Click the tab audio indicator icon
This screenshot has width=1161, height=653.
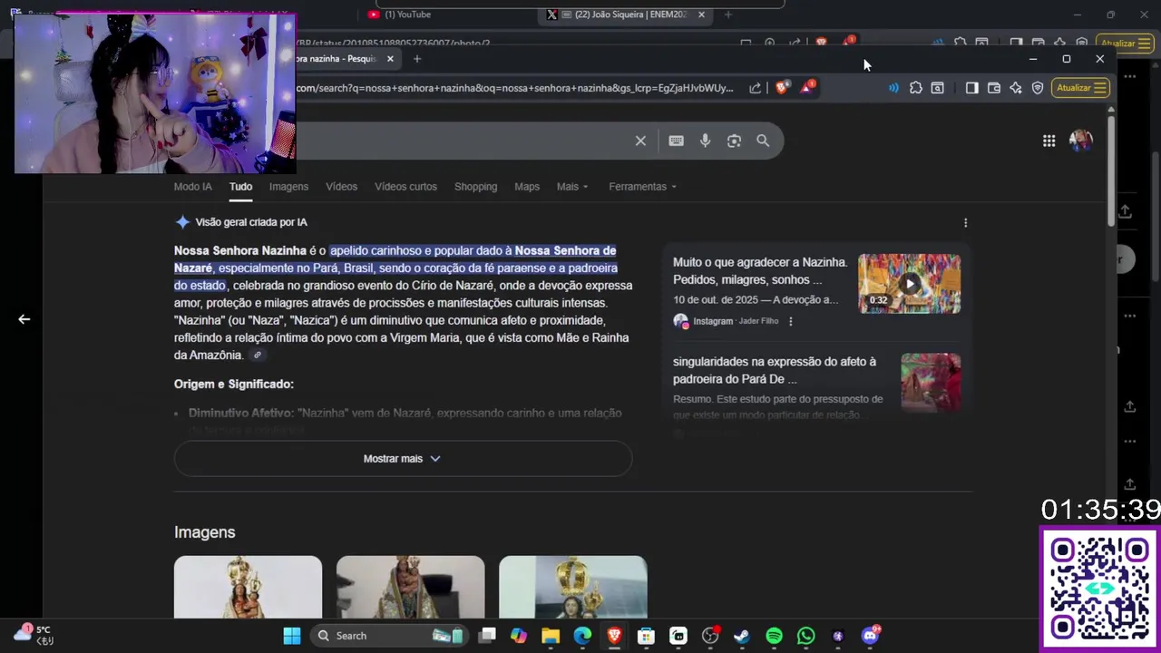point(893,88)
